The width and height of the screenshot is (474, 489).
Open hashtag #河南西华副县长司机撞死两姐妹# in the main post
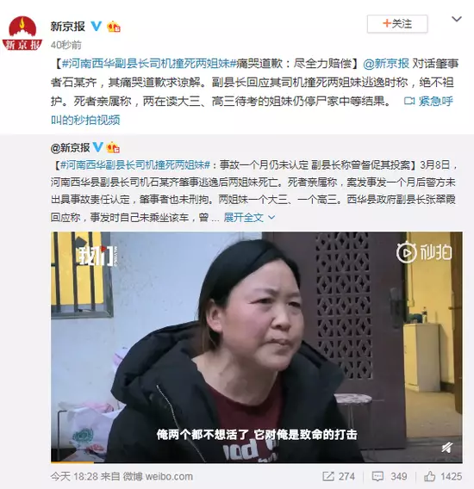point(148,64)
